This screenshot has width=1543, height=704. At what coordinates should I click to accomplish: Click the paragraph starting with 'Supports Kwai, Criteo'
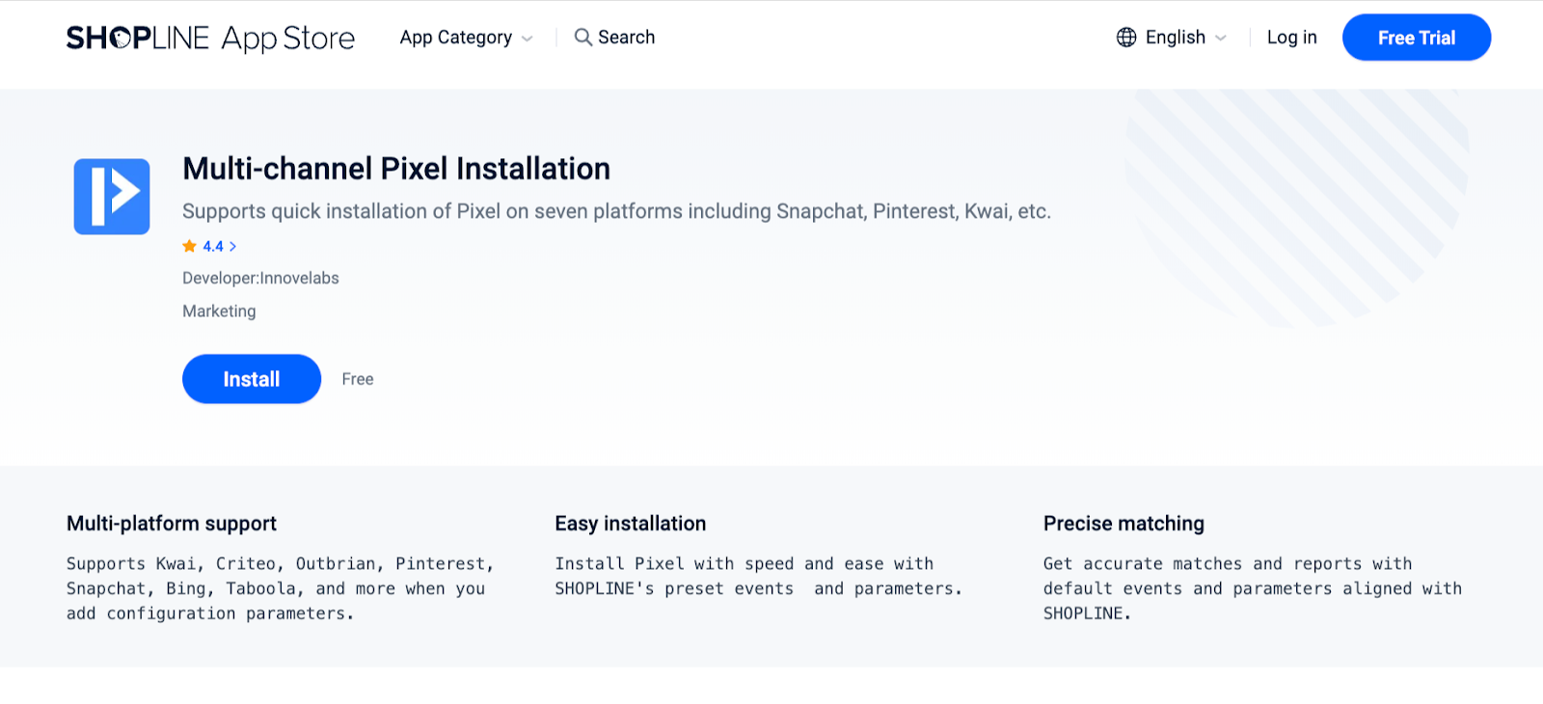tap(281, 588)
